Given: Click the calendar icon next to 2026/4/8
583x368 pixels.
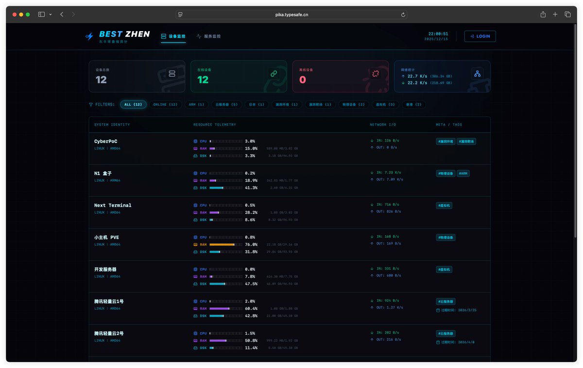Looking at the screenshot, I should click(438, 342).
